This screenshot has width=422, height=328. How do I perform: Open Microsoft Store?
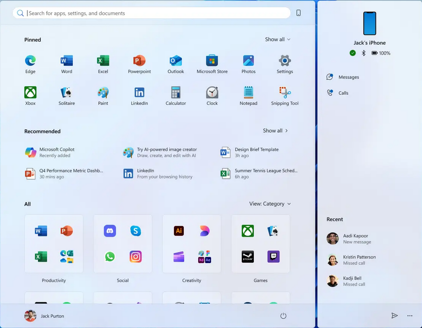[212, 64]
